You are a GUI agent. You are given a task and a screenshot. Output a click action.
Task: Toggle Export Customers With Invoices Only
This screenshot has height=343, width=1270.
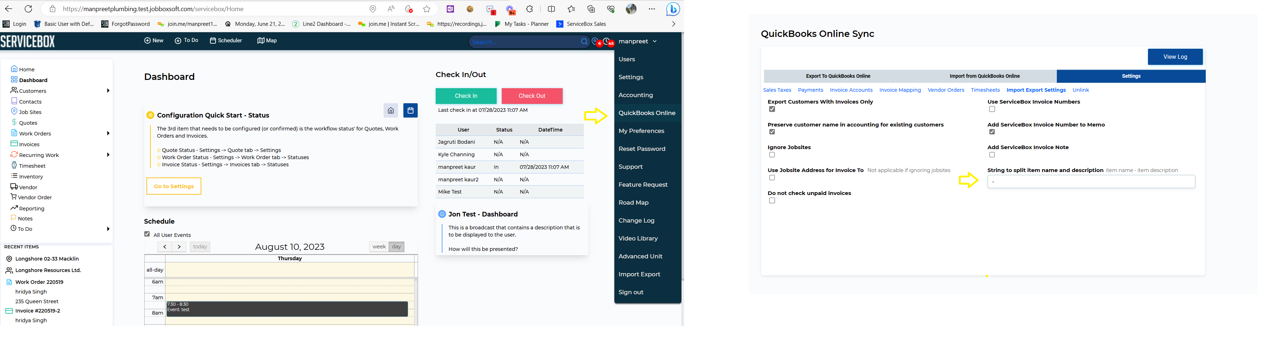click(772, 109)
